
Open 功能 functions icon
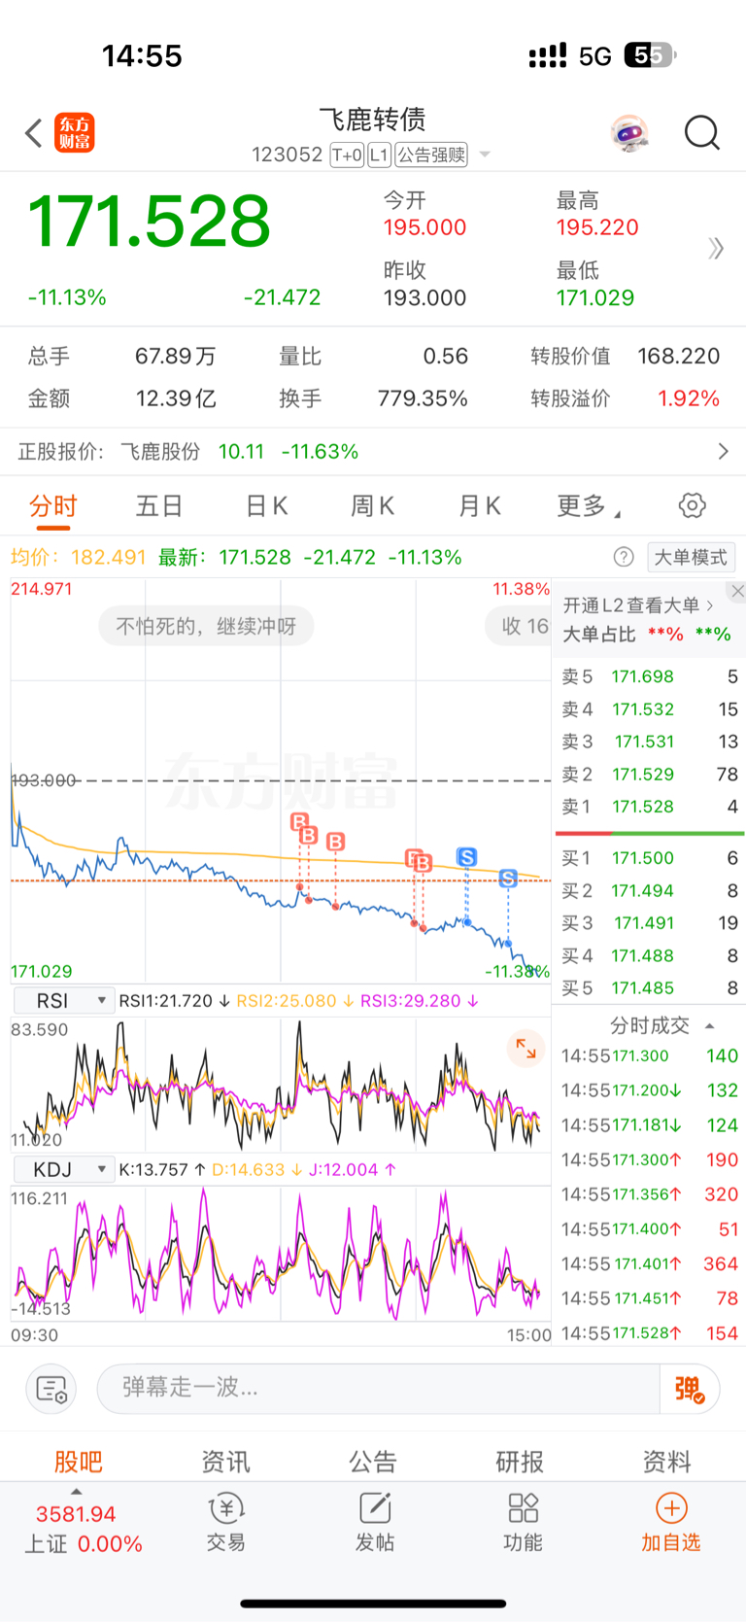coord(523,1523)
